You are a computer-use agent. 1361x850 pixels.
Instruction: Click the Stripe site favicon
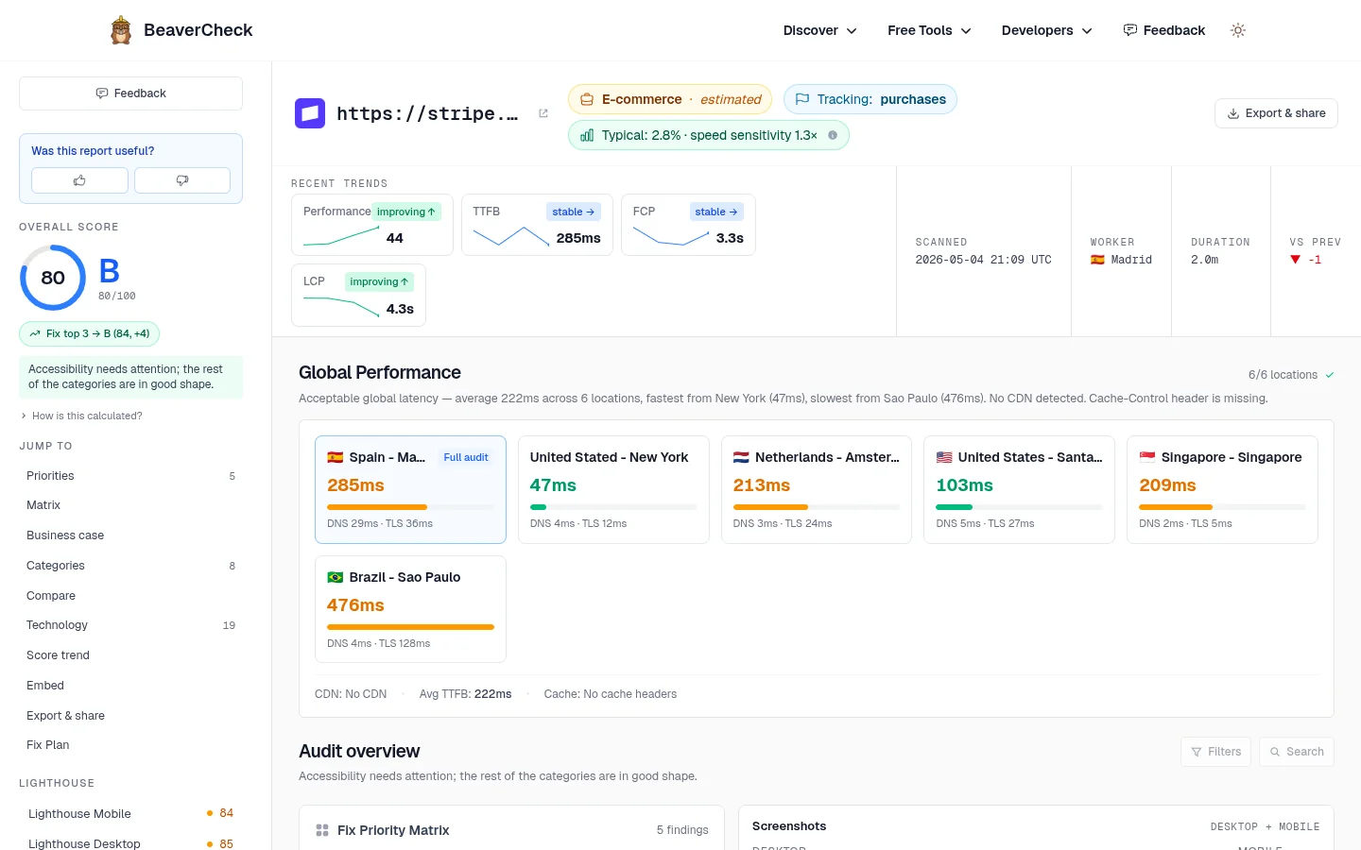(x=310, y=113)
